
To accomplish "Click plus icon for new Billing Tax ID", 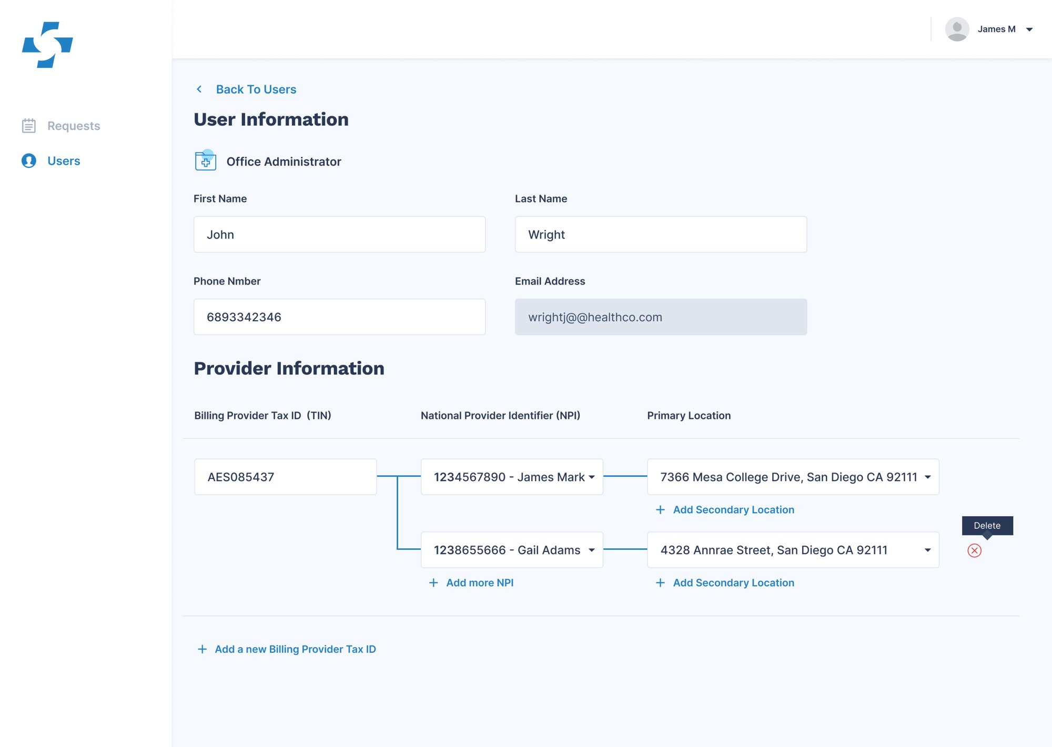I will pyautogui.click(x=202, y=649).
